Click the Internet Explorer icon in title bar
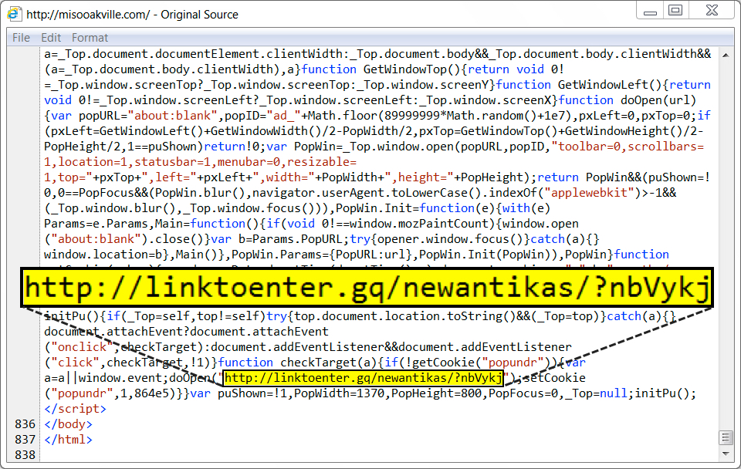Viewport: 741px width, 469px height. 14,14
